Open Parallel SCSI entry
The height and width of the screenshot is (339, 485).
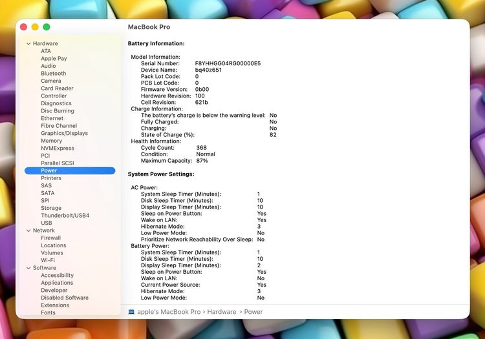[58, 163]
